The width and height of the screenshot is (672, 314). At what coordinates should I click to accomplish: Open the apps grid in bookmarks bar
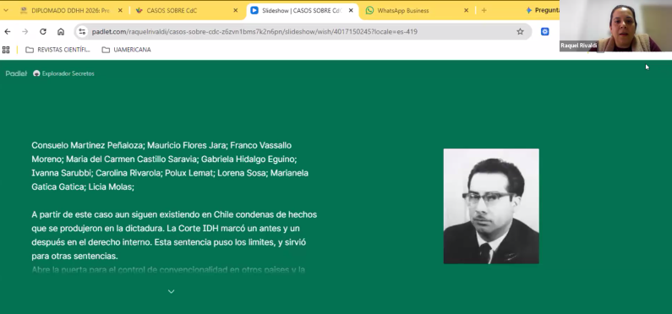coord(6,50)
